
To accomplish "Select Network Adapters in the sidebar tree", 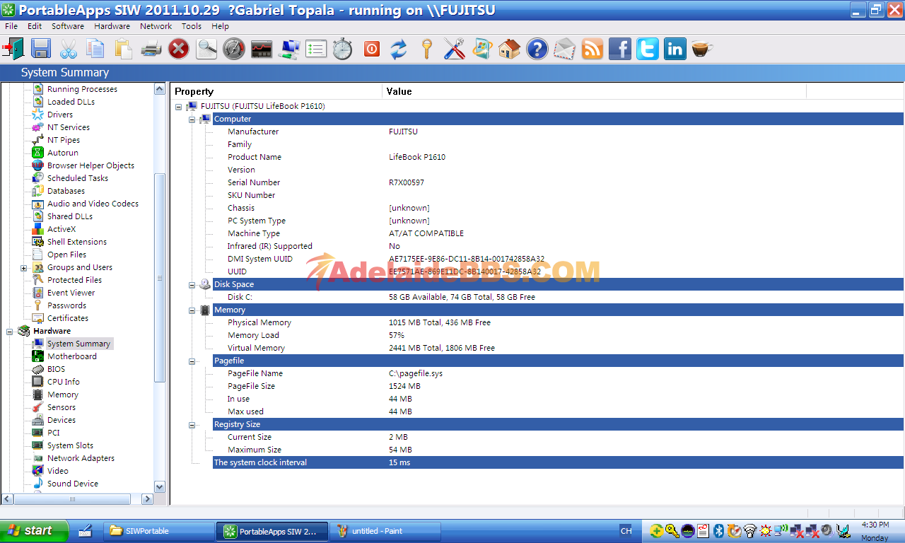I will [81, 458].
